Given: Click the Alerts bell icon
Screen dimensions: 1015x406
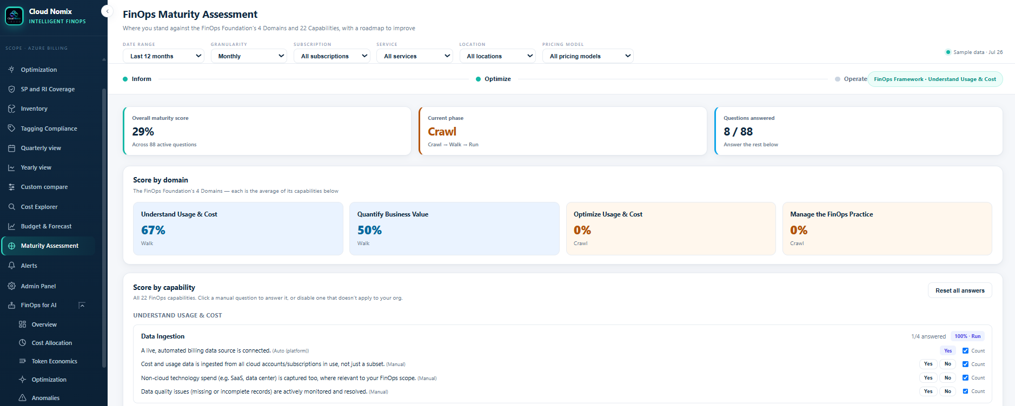Looking at the screenshot, I should (11, 266).
